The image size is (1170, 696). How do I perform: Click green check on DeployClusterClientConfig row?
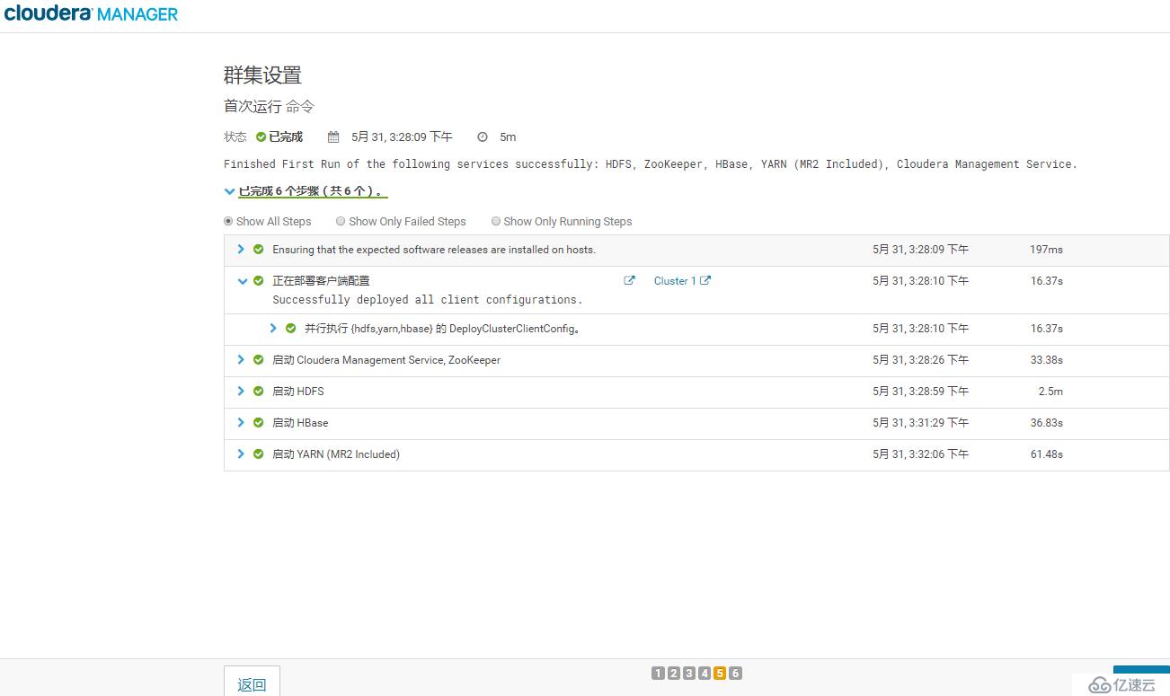pyautogui.click(x=290, y=329)
